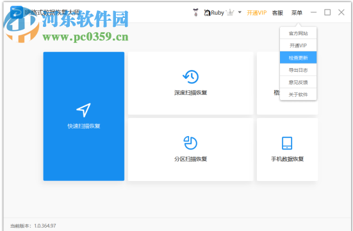Click the pie-chart partition scan icon
The width and height of the screenshot is (353, 231).
(x=190, y=143)
